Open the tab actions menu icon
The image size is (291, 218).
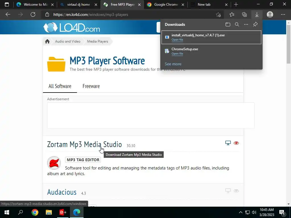coord(7,5)
